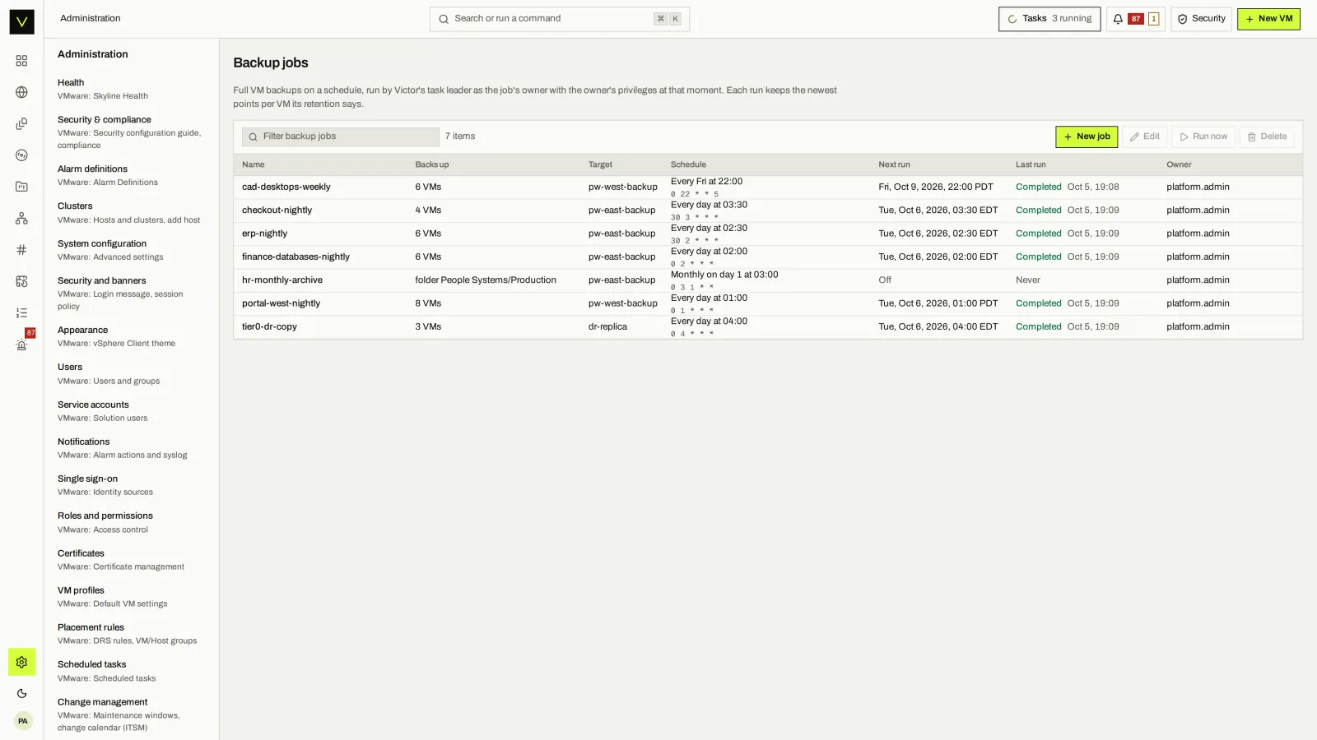Click the New VM button
The width and height of the screenshot is (1317, 740).
[x=1268, y=19]
